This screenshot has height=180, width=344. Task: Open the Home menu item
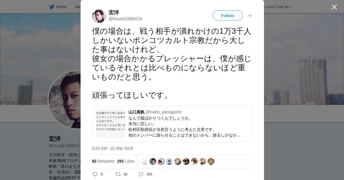(x=58, y=7)
